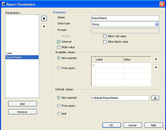Viewport: 166px width, 130px height.
Task: Enable Allow blank value option
Action: pyautogui.click(x=105, y=42)
